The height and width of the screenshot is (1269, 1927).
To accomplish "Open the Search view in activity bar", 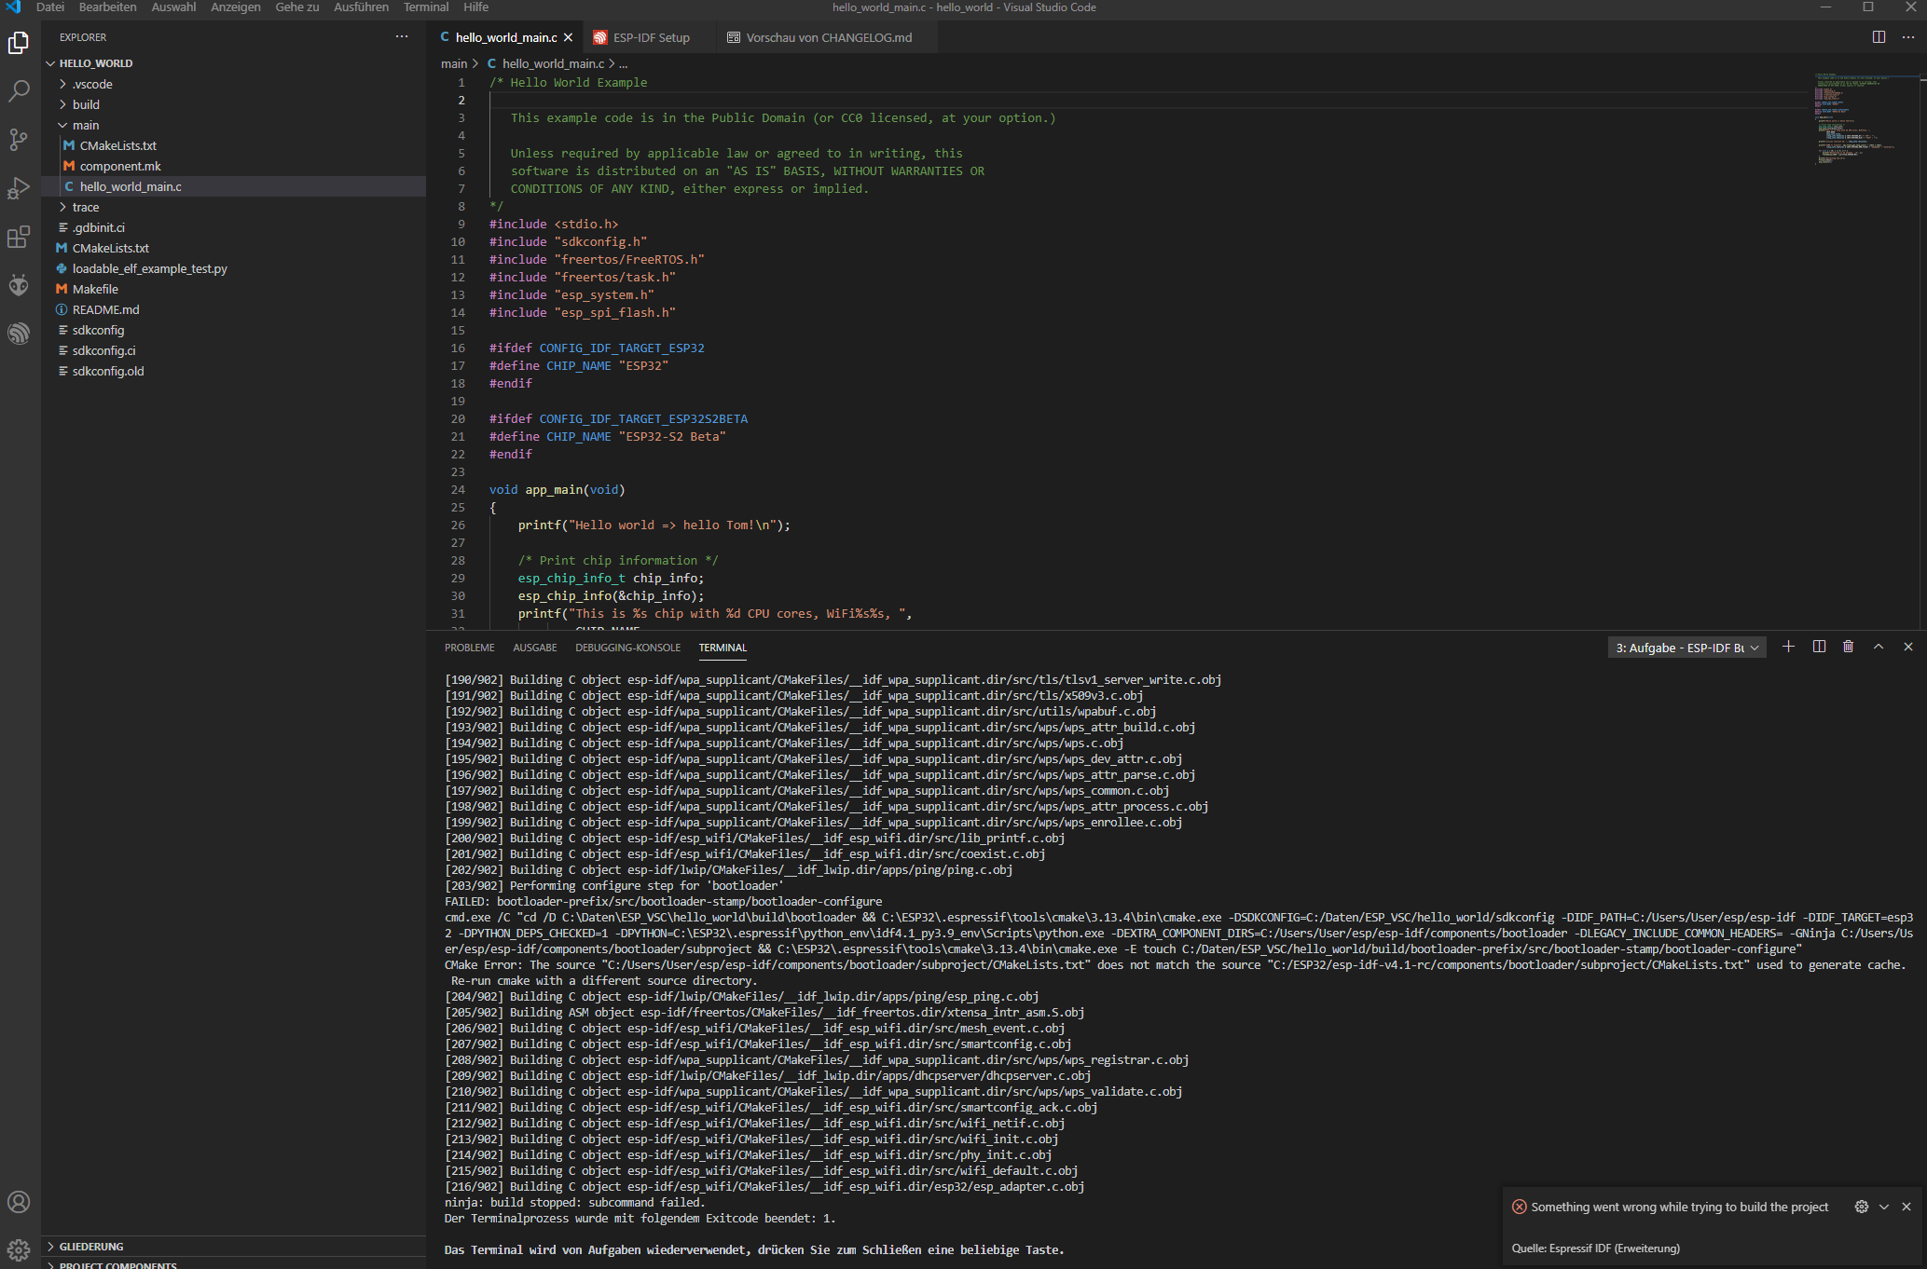I will pyautogui.click(x=19, y=91).
